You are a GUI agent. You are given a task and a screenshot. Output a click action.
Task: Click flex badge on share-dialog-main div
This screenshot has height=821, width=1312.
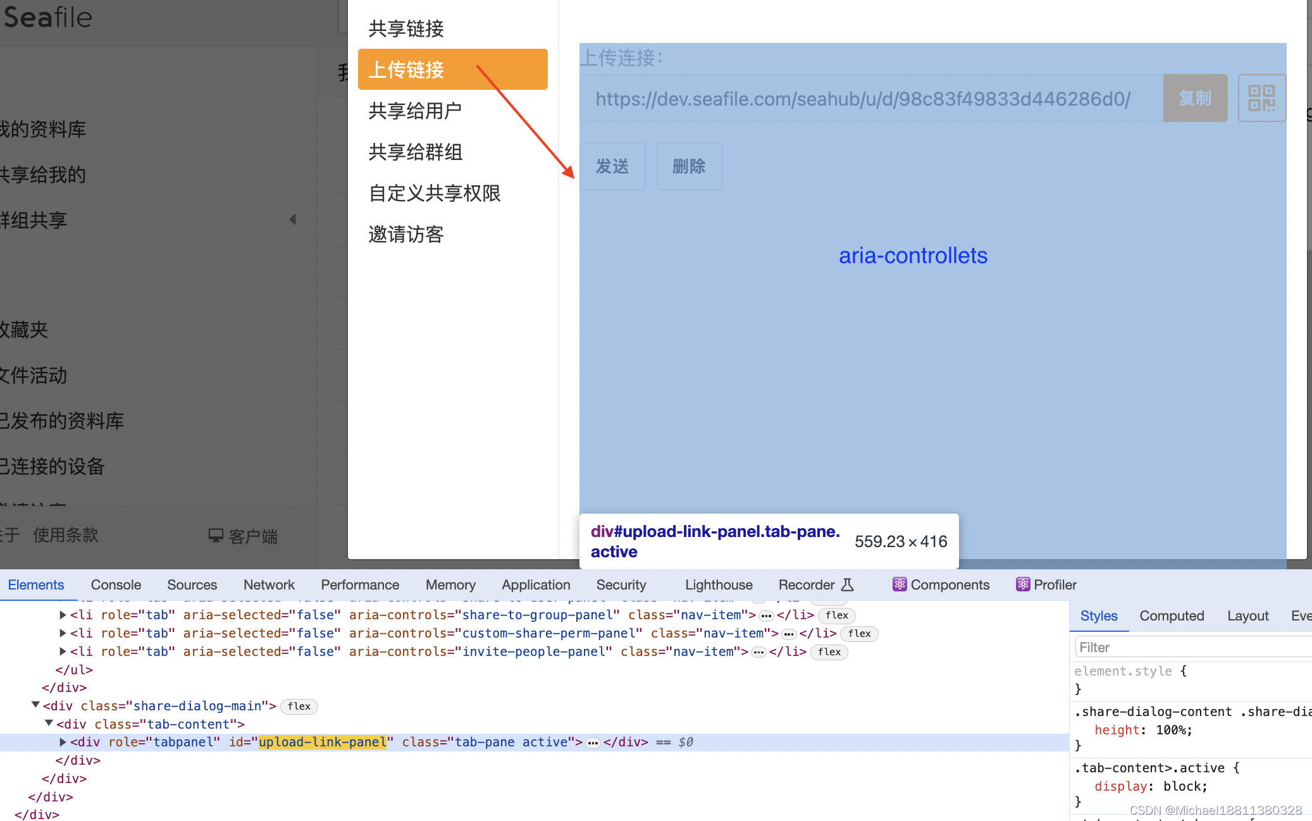coord(299,706)
